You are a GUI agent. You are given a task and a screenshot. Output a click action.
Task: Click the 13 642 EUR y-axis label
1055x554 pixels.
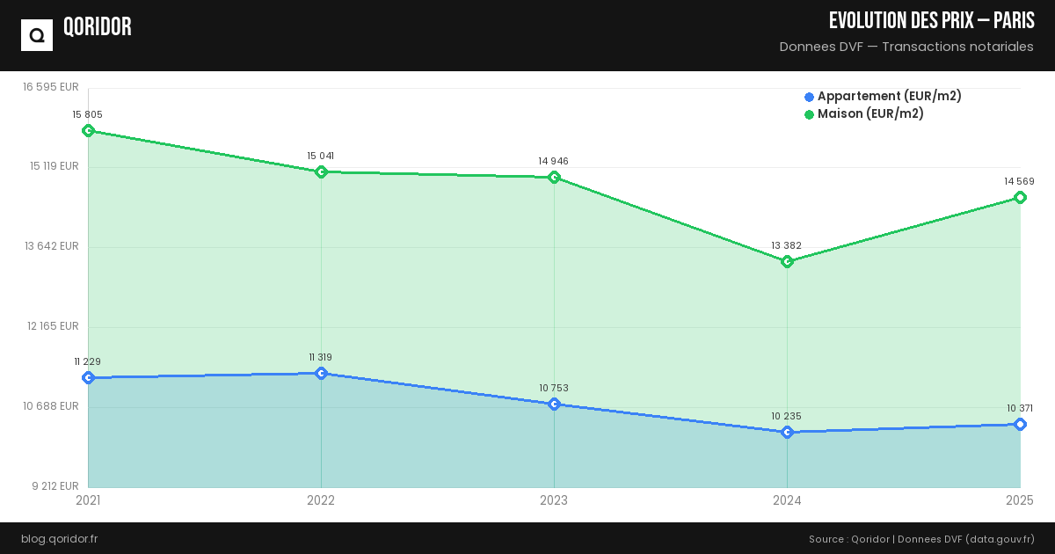(52, 246)
